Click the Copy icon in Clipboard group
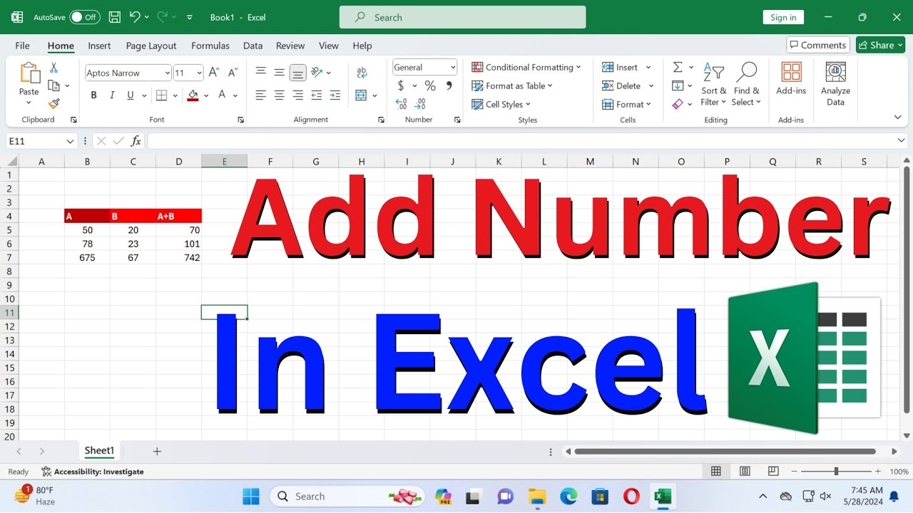 point(53,85)
